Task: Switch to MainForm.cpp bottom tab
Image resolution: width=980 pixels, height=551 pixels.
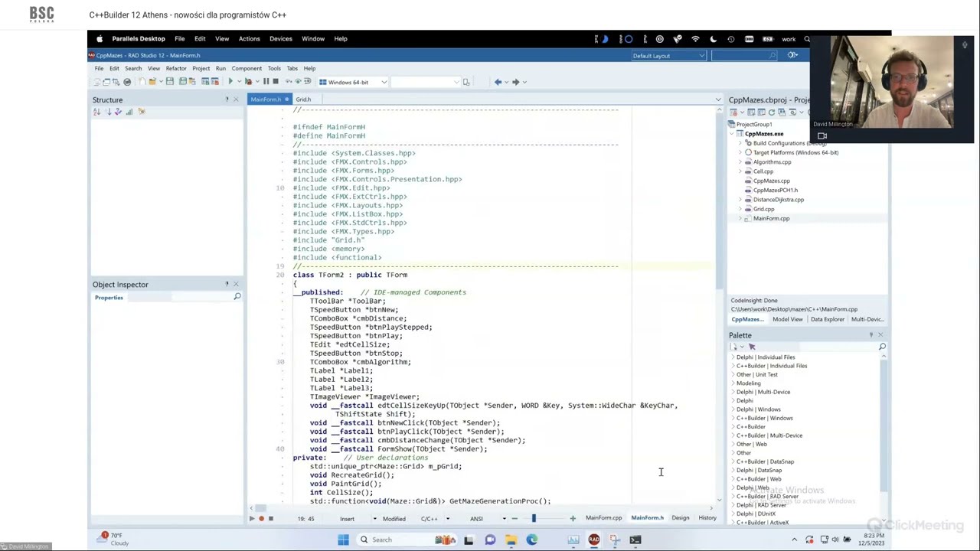Action: point(603,518)
